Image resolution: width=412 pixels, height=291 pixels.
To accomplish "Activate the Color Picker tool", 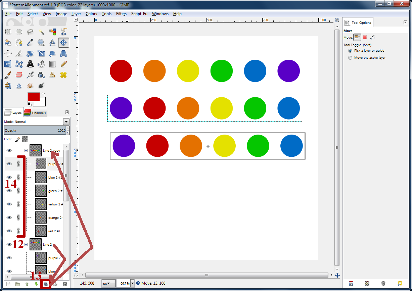I will [x=30, y=42].
